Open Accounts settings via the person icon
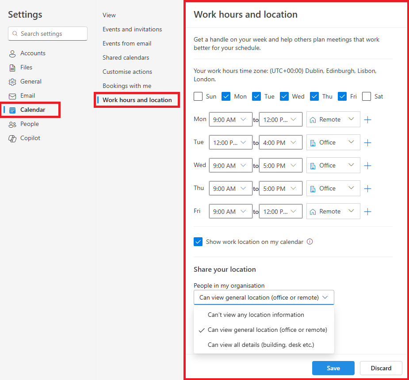Screen dimensions: 409x380 [12, 53]
